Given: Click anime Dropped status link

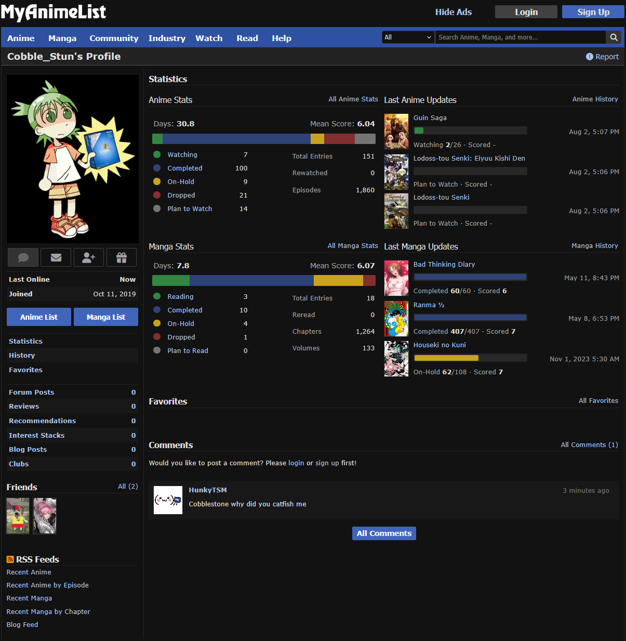Looking at the screenshot, I should pyautogui.click(x=181, y=195).
